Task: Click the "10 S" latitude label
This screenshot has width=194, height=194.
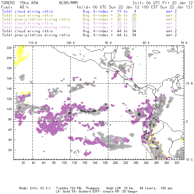Action: pos(189,159)
